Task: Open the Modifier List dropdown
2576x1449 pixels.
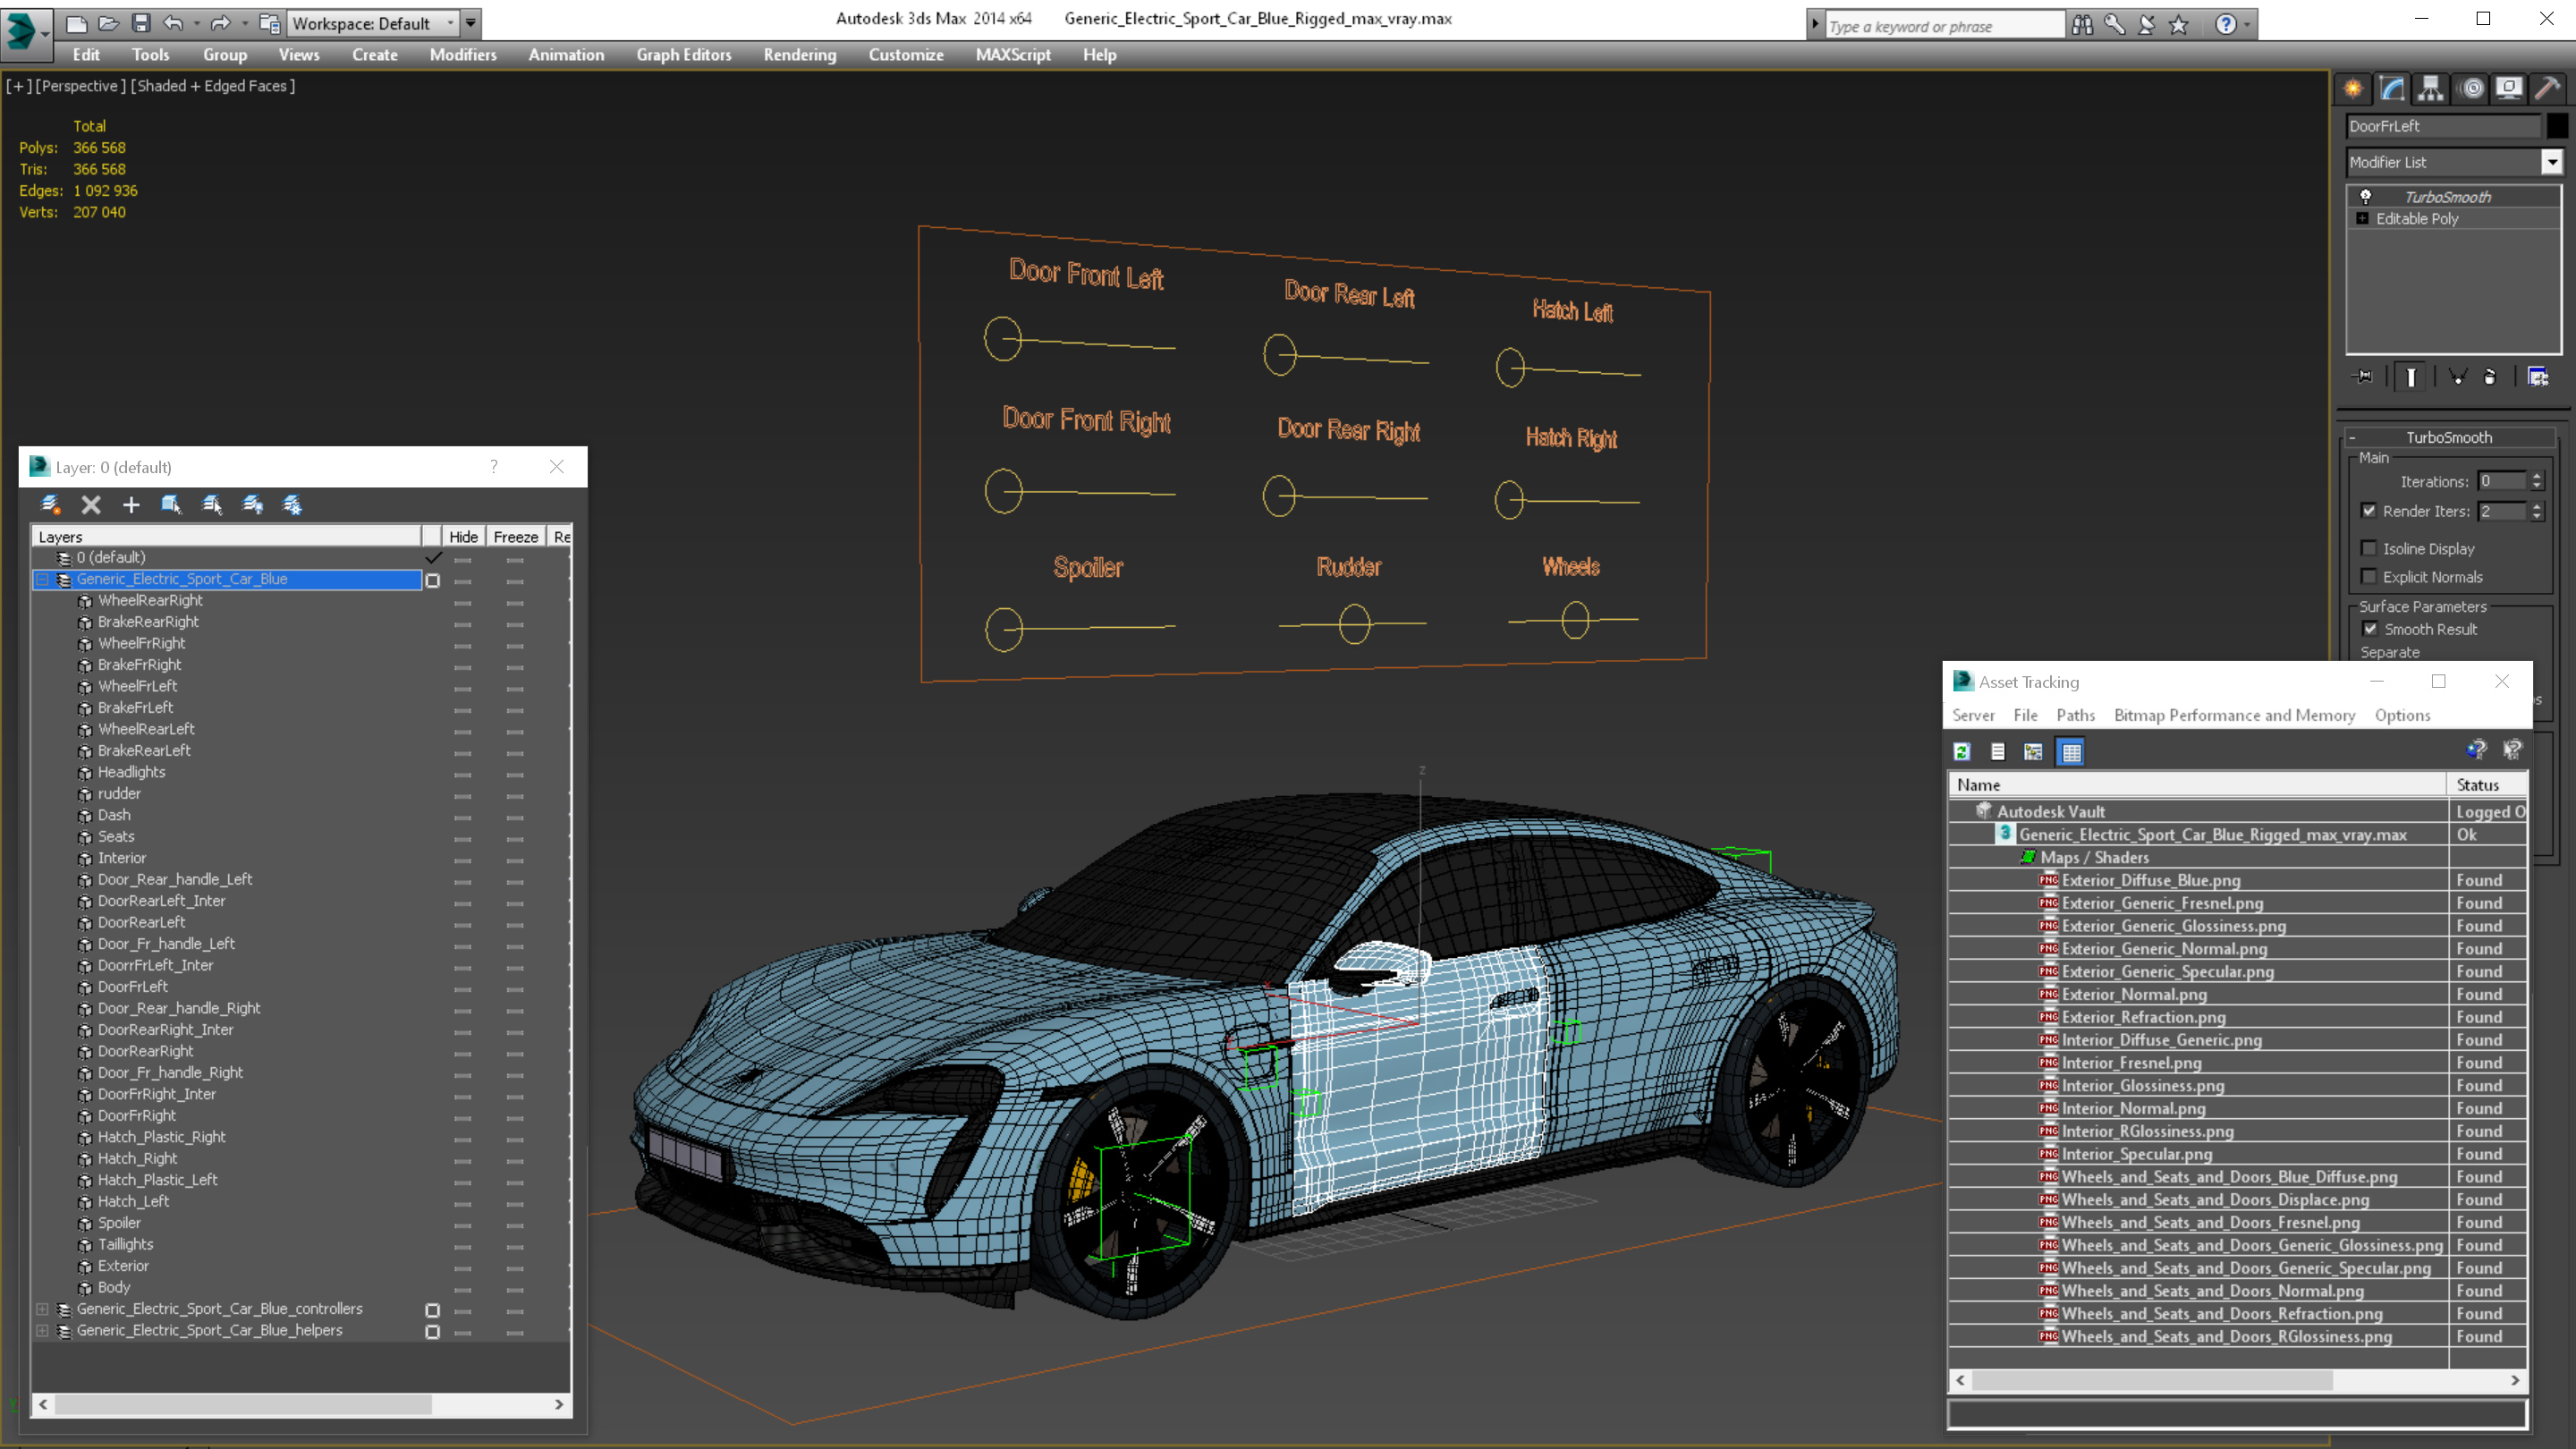Action: coord(2551,162)
